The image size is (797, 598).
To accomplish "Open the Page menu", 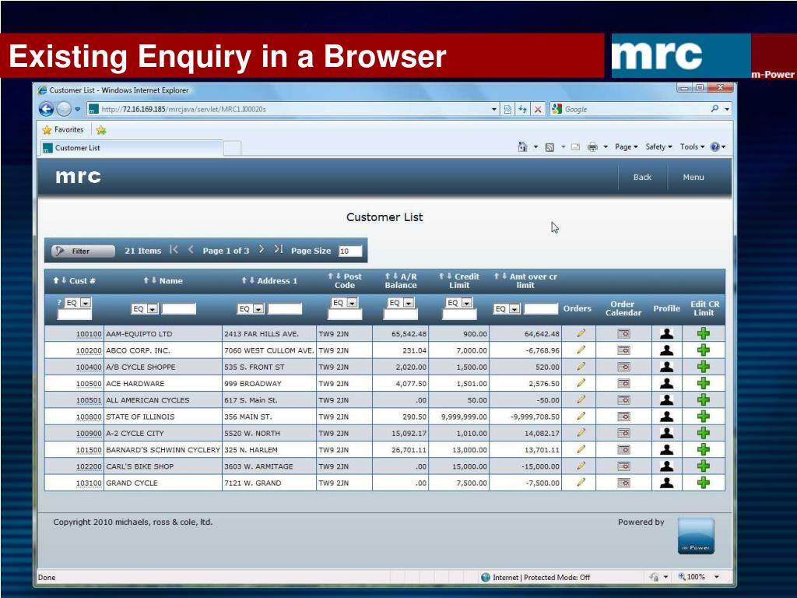I will [x=626, y=147].
